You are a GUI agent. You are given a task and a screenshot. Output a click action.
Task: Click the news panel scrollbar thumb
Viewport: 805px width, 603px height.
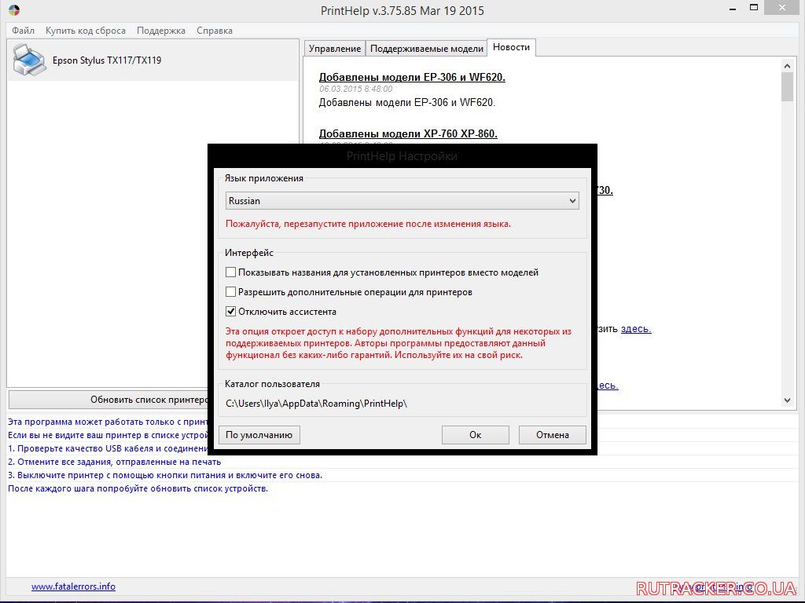click(x=787, y=86)
